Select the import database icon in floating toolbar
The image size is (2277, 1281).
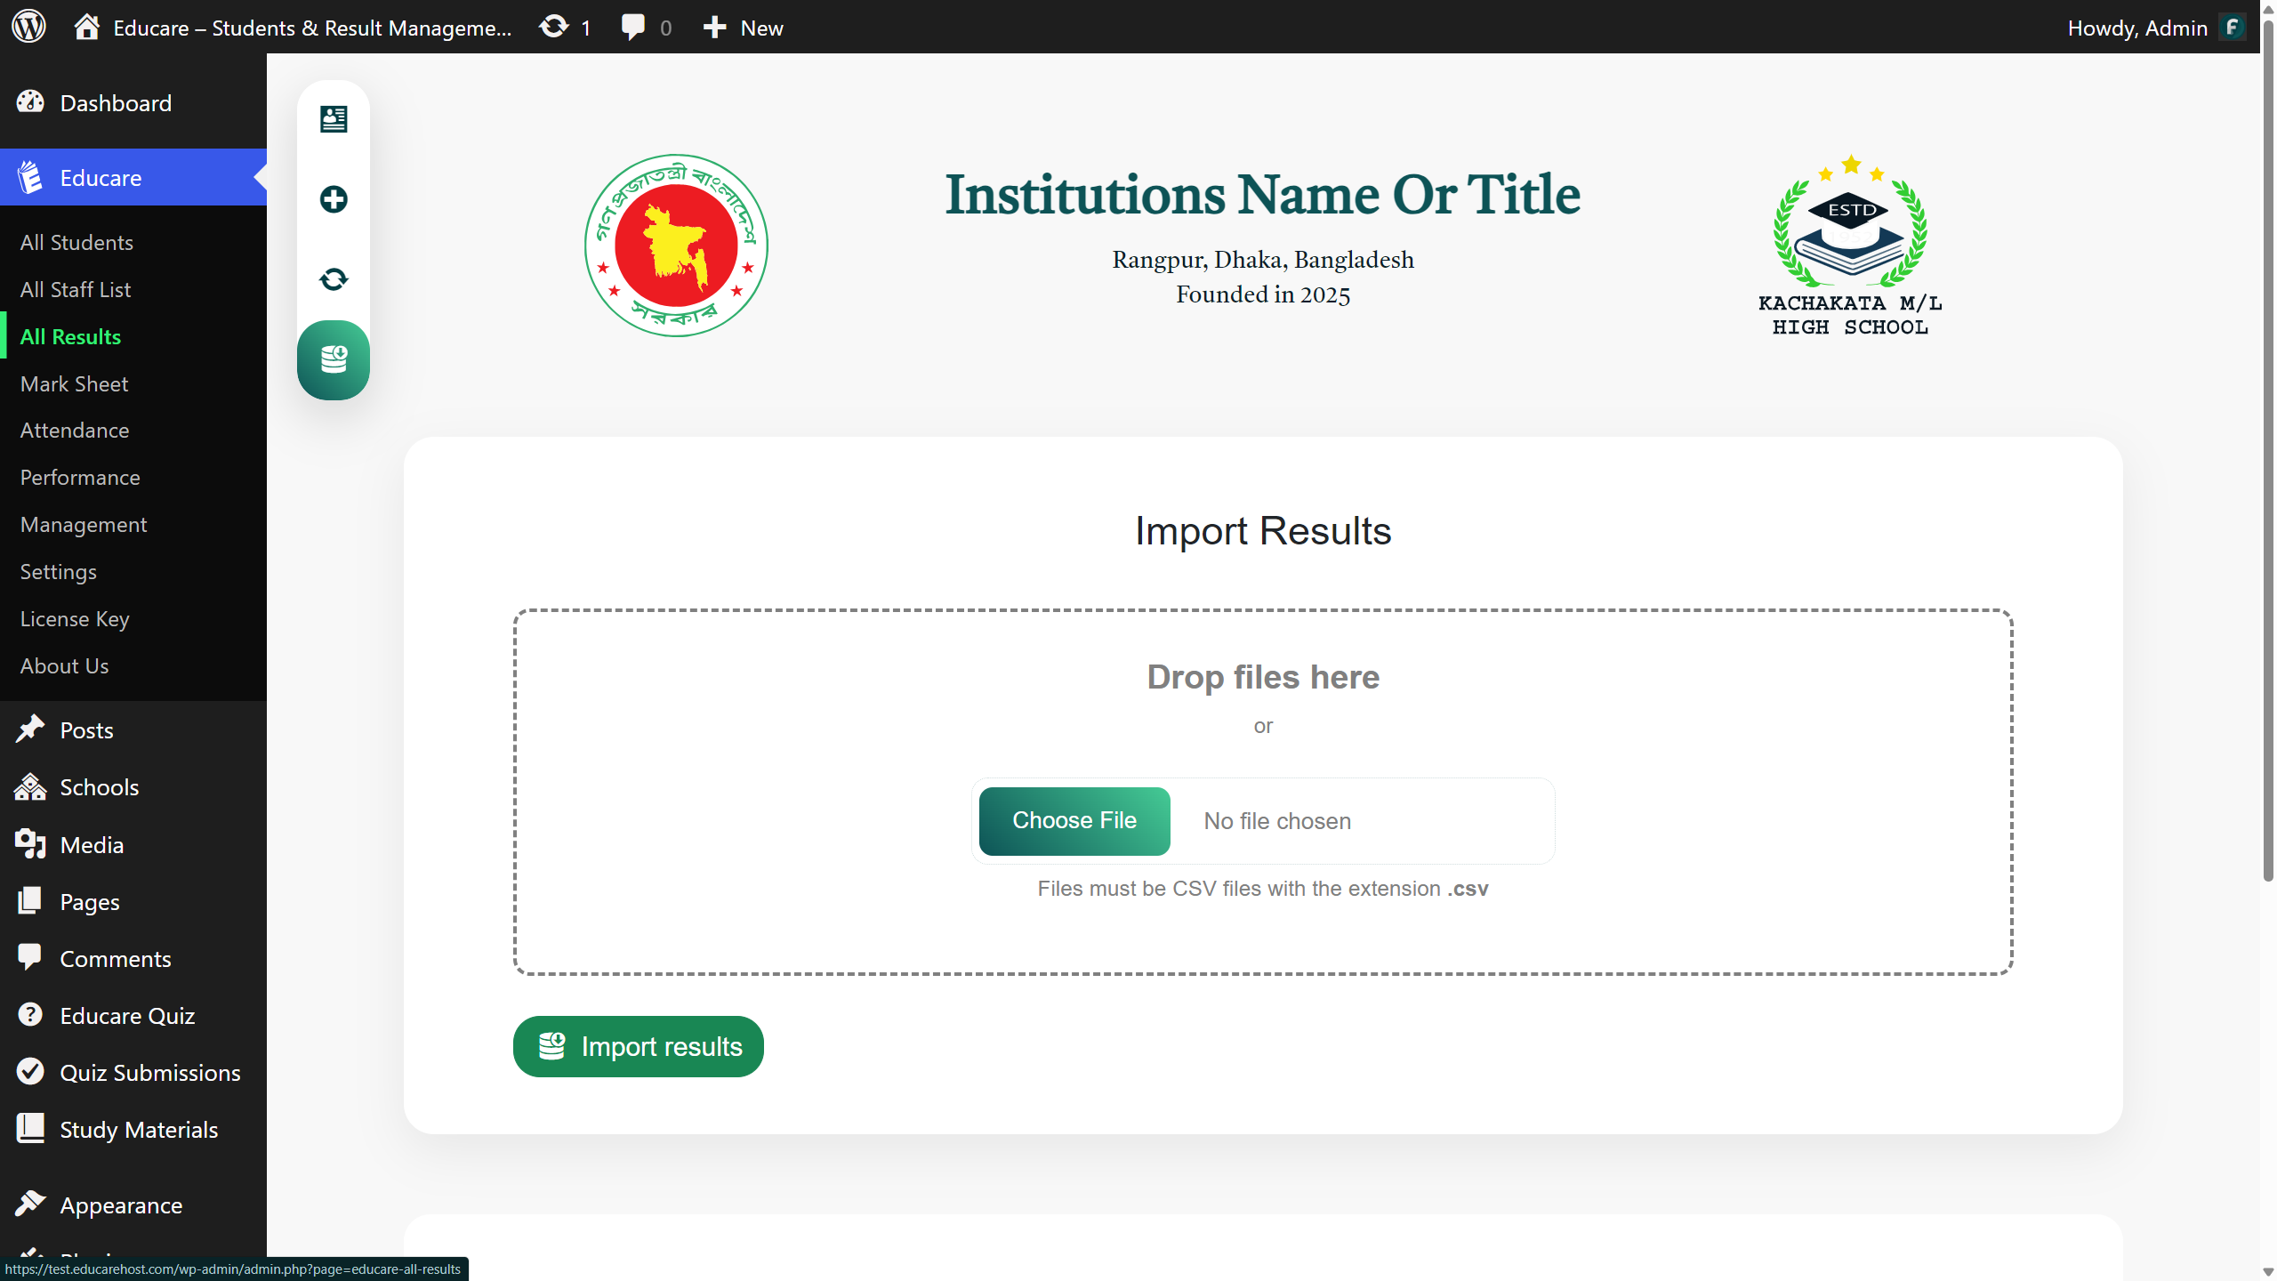(x=334, y=359)
